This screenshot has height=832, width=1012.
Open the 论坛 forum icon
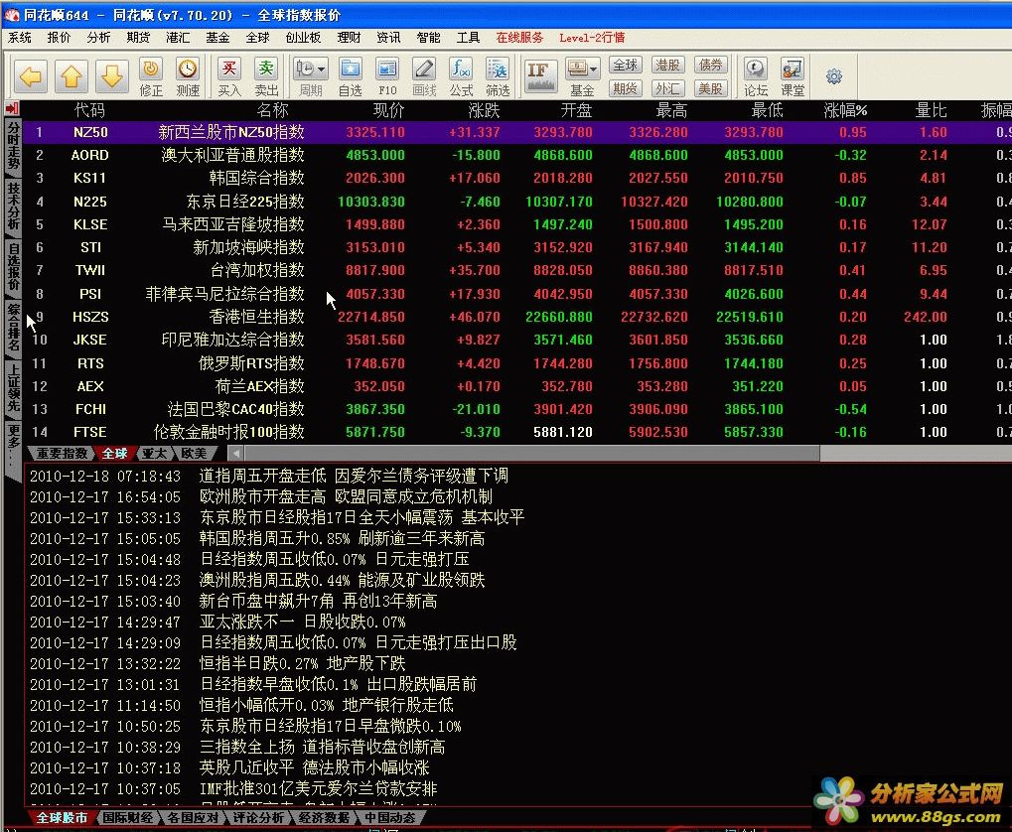pos(755,76)
